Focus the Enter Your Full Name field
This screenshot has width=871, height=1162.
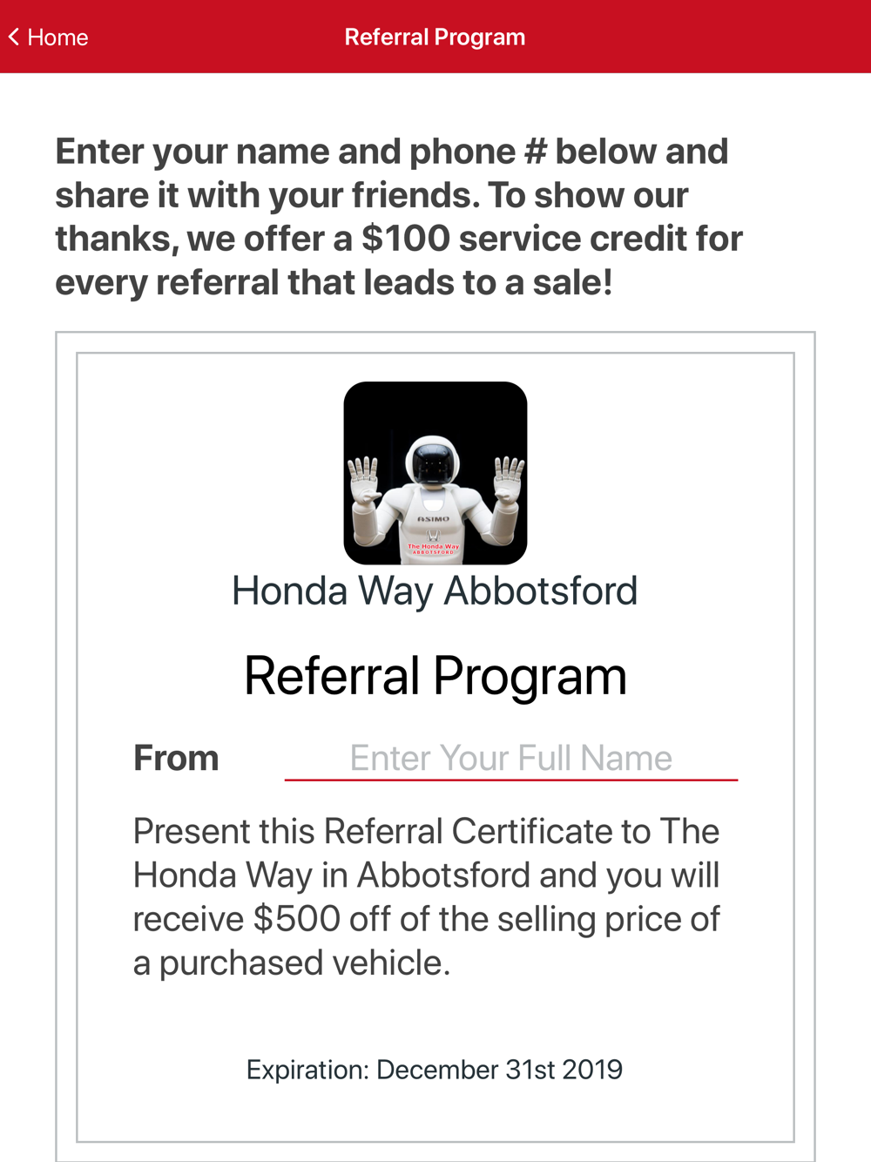511,758
